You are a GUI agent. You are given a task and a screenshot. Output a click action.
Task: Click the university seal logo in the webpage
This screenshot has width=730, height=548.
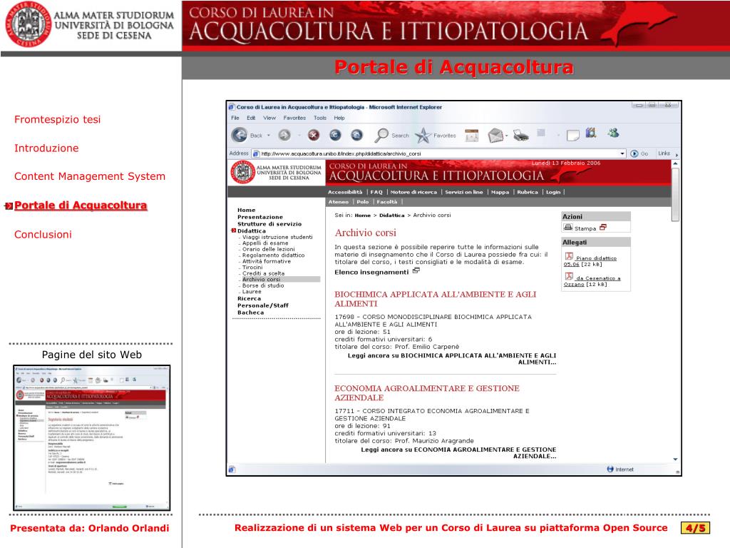[242, 173]
